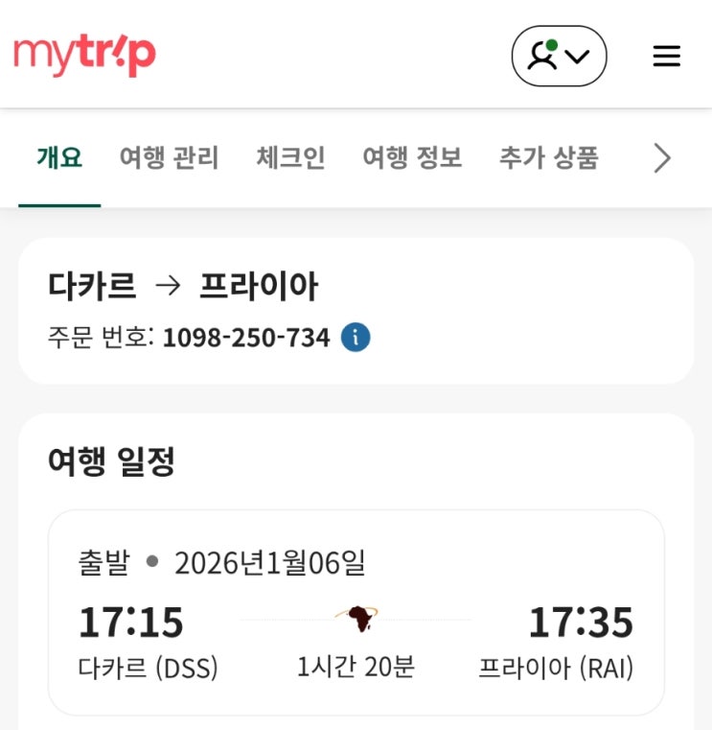
Task: Click the 2026년1월06일 departure date
Action: (270, 562)
